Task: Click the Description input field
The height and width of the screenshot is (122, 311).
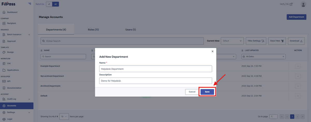Action: tap(155, 81)
